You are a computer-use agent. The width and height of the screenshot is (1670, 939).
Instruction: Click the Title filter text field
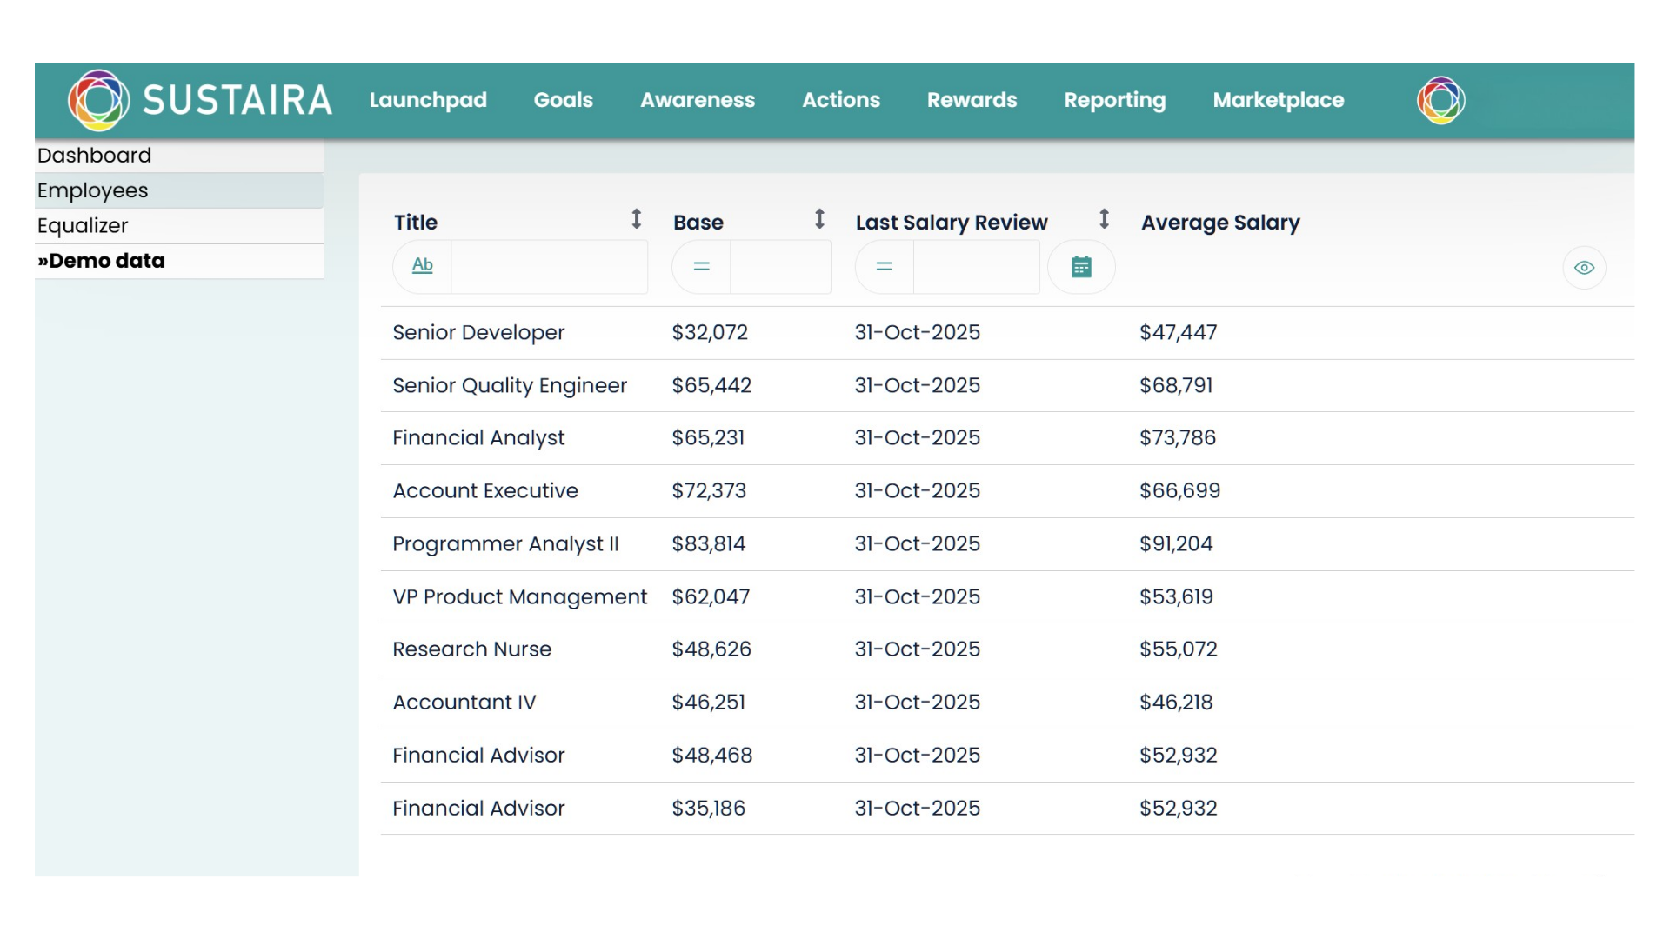click(549, 267)
